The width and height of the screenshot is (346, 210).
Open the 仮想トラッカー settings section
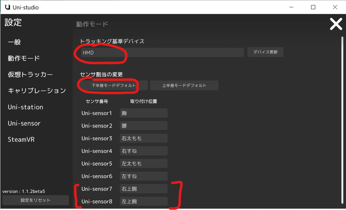click(30, 74)
